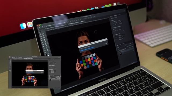Select the Dodge tool on laptop toolbar
172x96 pixels.
[44, 47]
